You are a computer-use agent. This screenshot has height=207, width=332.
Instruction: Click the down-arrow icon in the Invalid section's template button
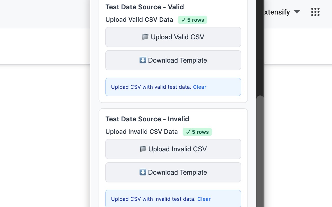[x=143, y=172]
